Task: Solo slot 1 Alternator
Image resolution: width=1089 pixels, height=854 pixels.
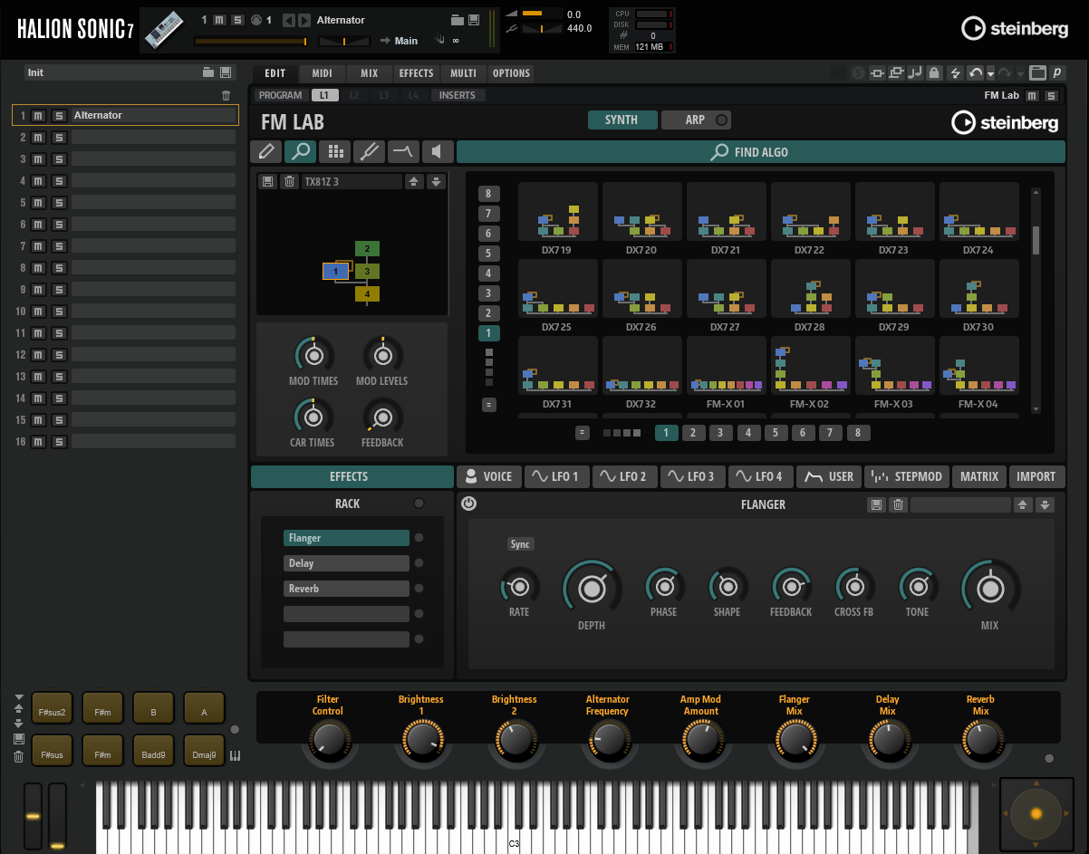Action: pos(59,116)
